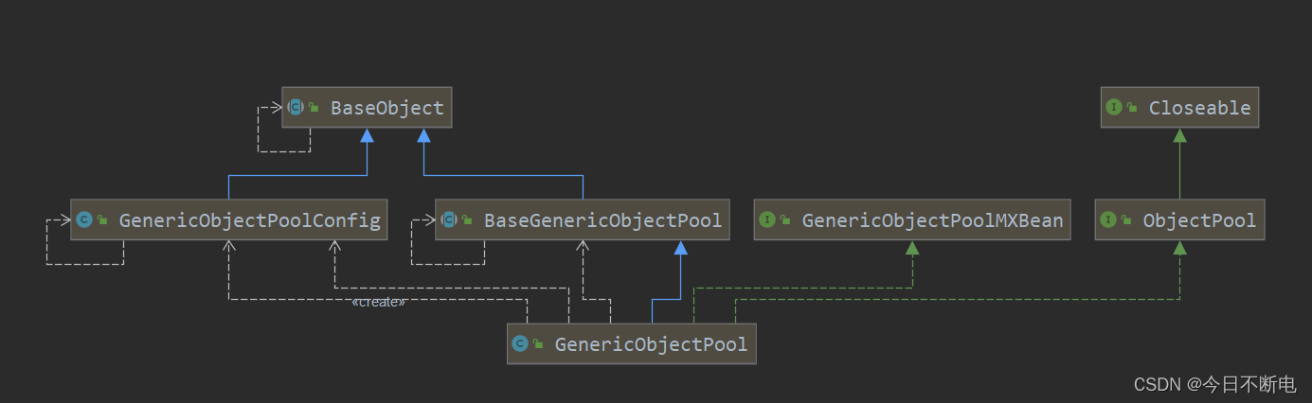The width and height of the screenshot is (1312, 403).
Task: Click the green lock icon on Closeable
Action: click(x=1132, y=109)
